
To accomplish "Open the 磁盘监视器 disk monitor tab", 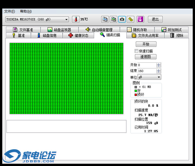I will click(x=59, y=30).
